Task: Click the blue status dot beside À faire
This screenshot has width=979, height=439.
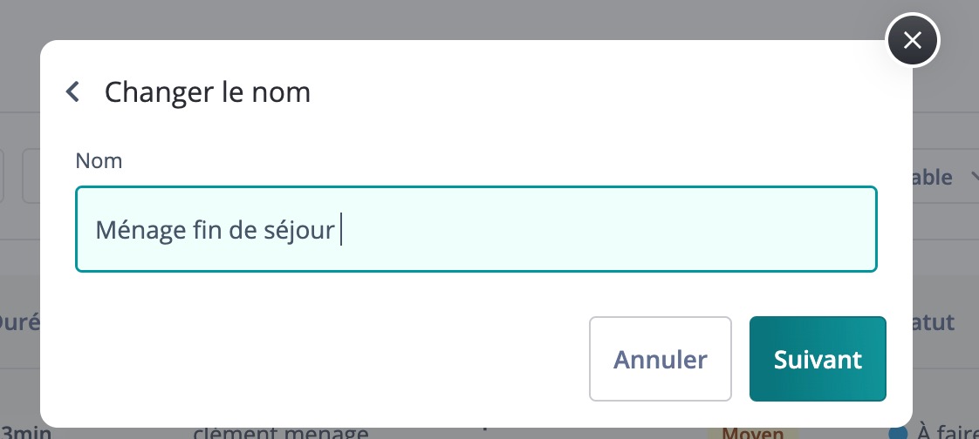Action: point(898,434)
